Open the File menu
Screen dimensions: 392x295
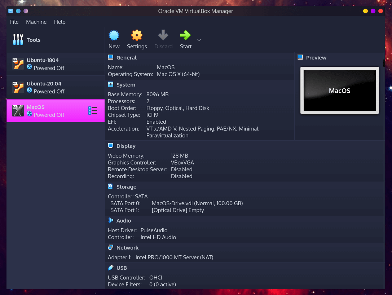(x=14, y=22)
